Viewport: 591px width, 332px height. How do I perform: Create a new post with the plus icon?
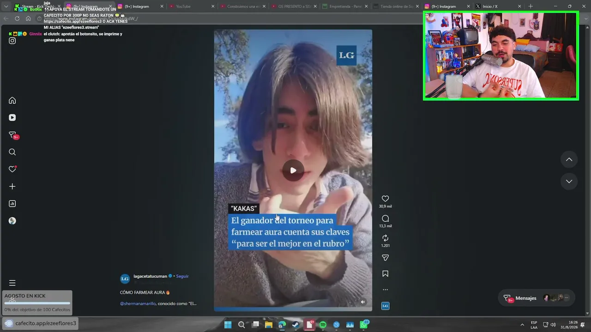point(12,186)
